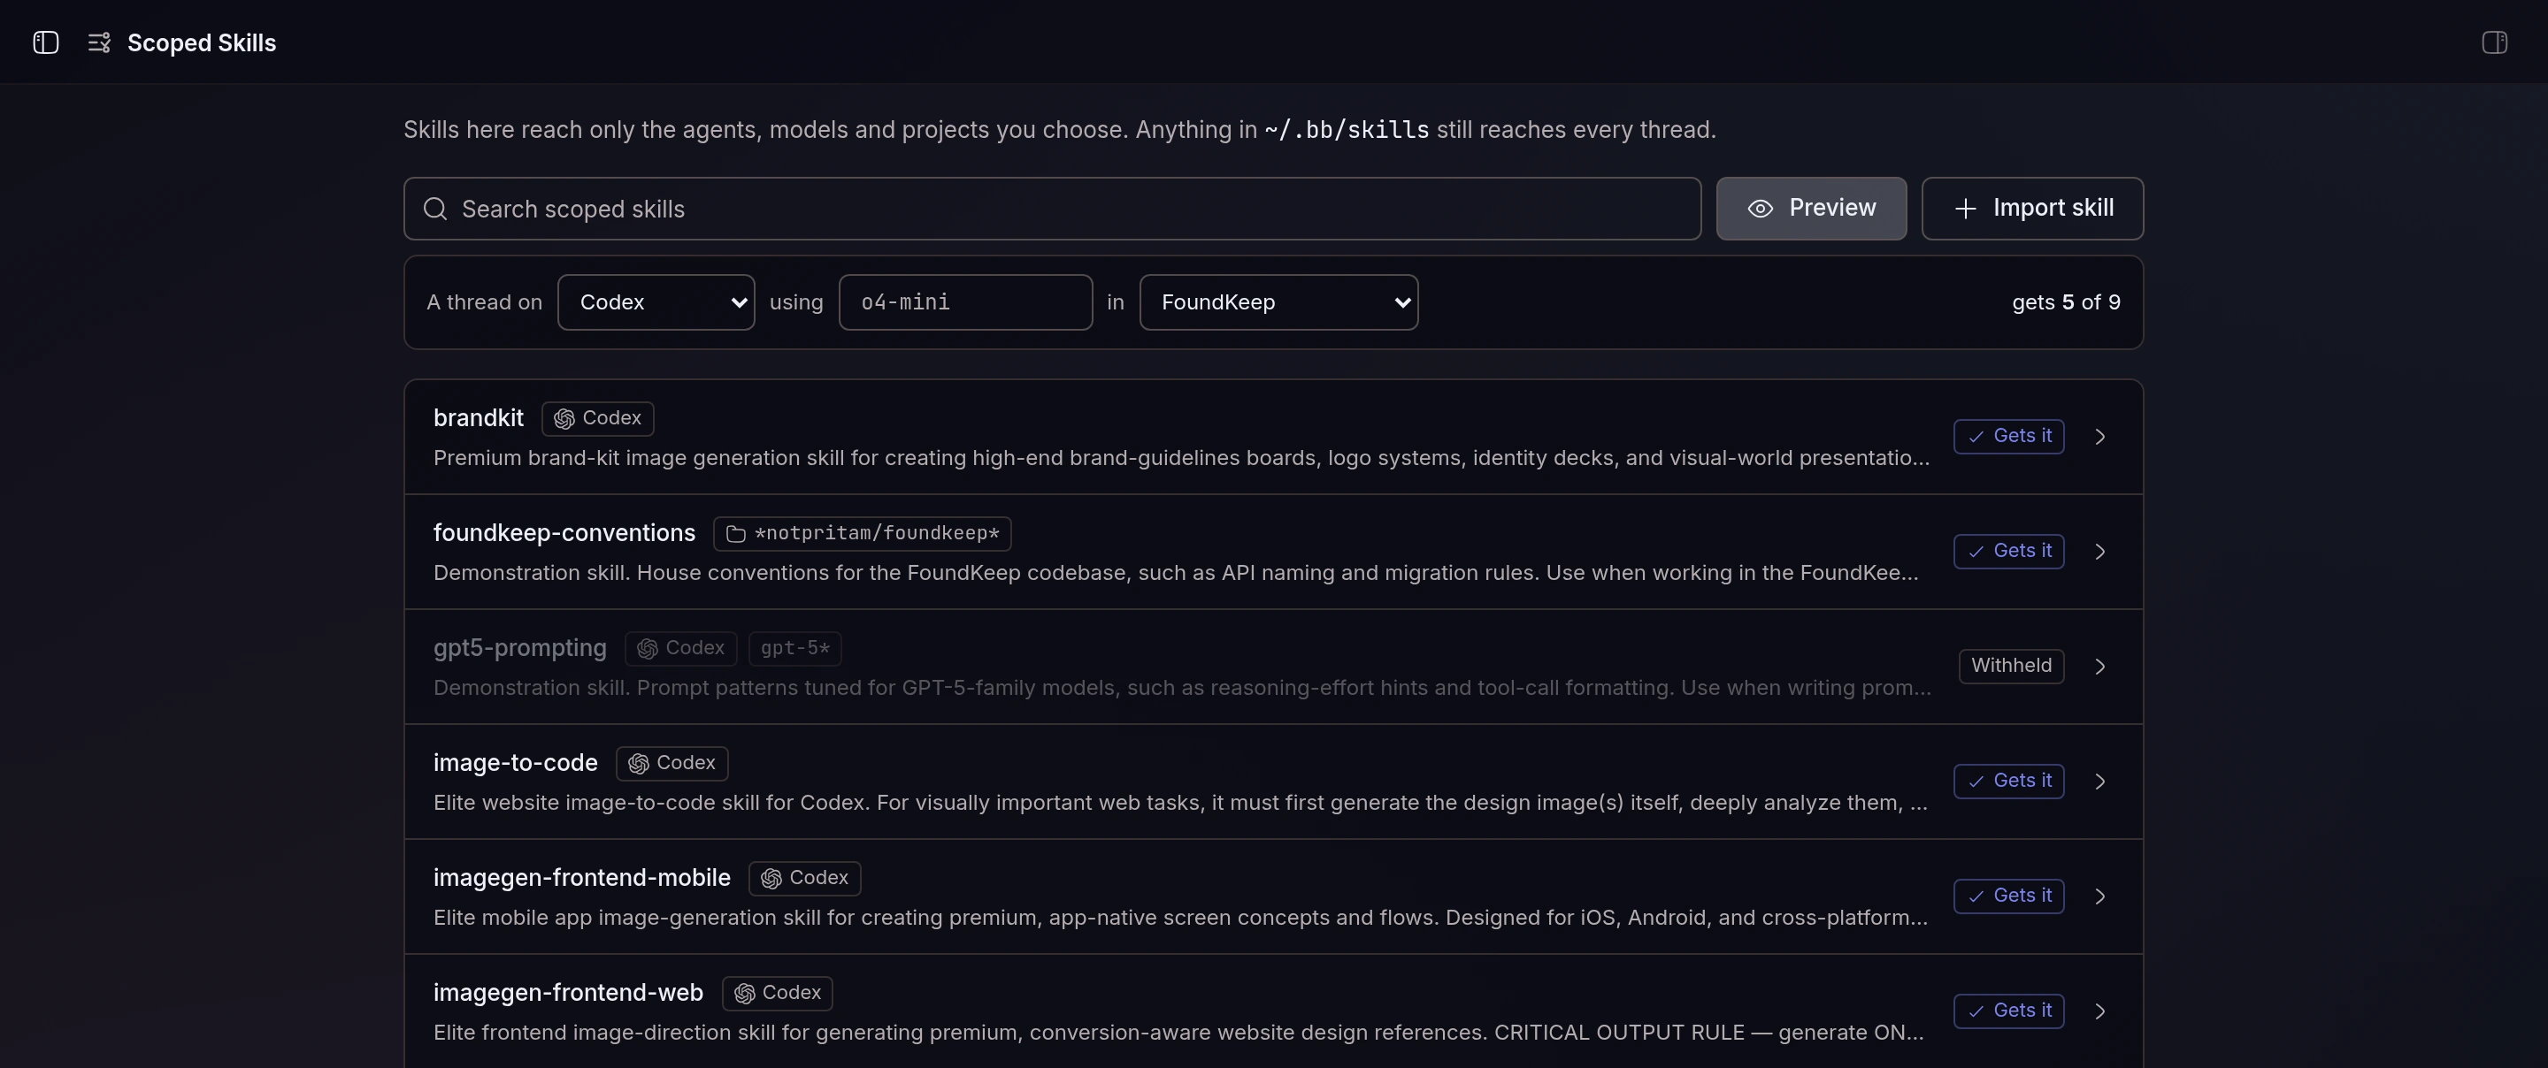2548x1068 pixels.
Task: Click the Withheld badge for gpt5-prompting
Action: pos(2011,666)
